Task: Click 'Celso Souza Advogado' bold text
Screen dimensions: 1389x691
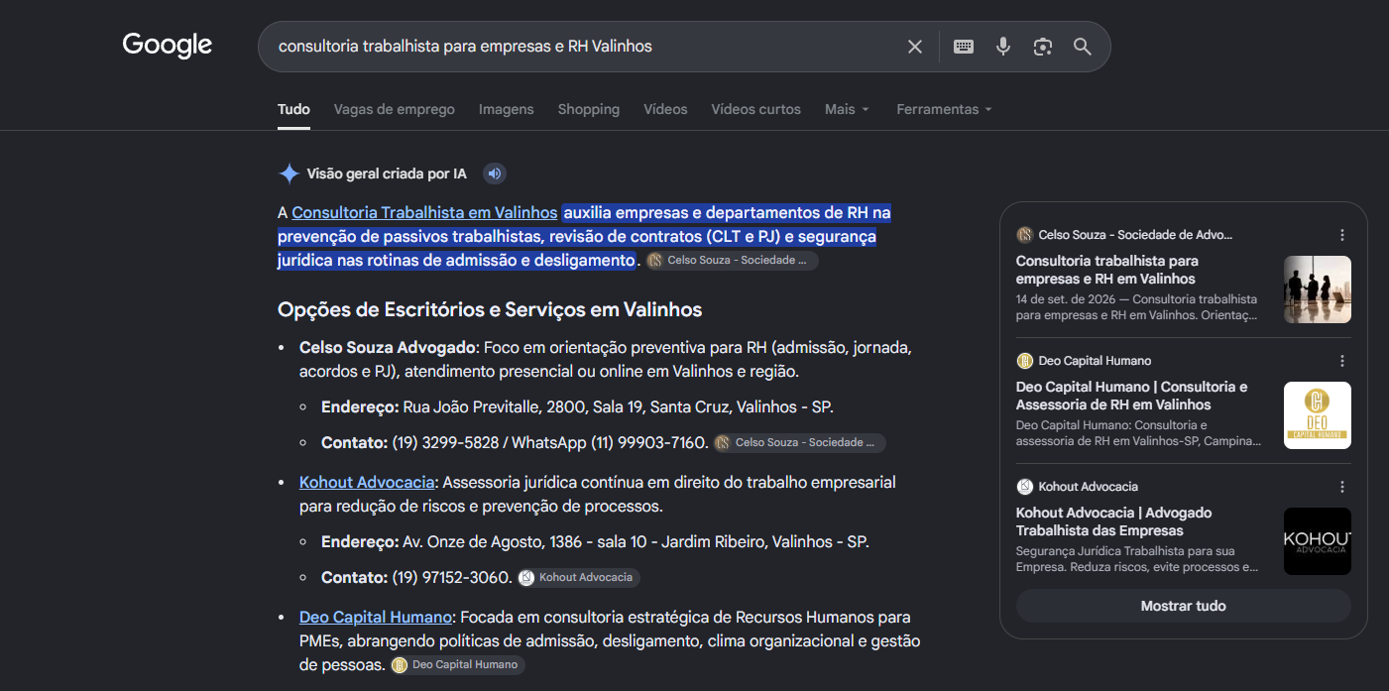Action: 388,348
